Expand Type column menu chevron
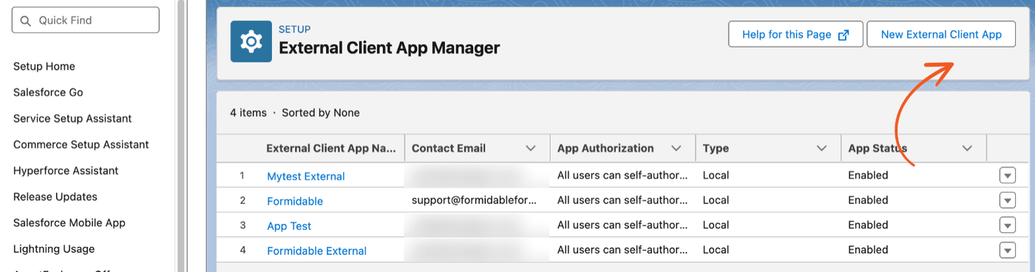This screenshot has height=272, width=1035. point(821,148)
